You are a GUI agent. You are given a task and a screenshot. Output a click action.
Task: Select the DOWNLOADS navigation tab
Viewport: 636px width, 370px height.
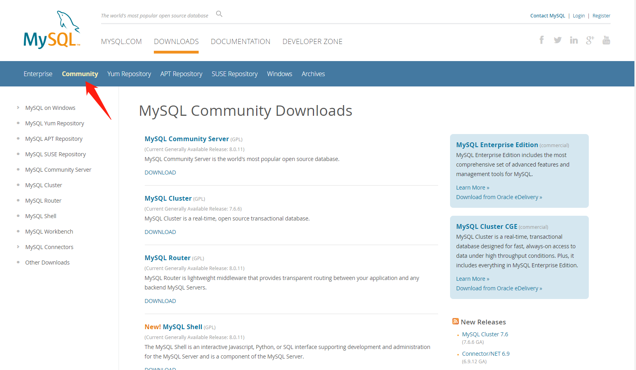click(x=176, y=42)
